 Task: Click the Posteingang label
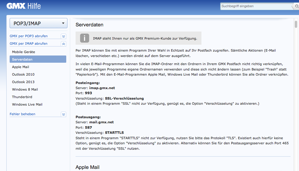(x=88, y=83)
